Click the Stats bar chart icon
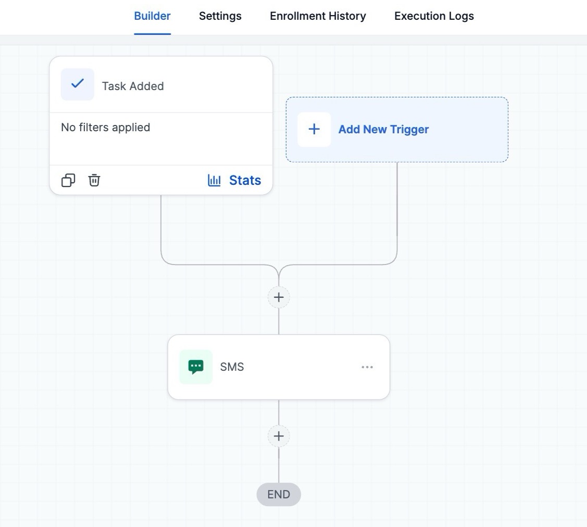Viewport: 587px width, 527px height. [214, 180]
